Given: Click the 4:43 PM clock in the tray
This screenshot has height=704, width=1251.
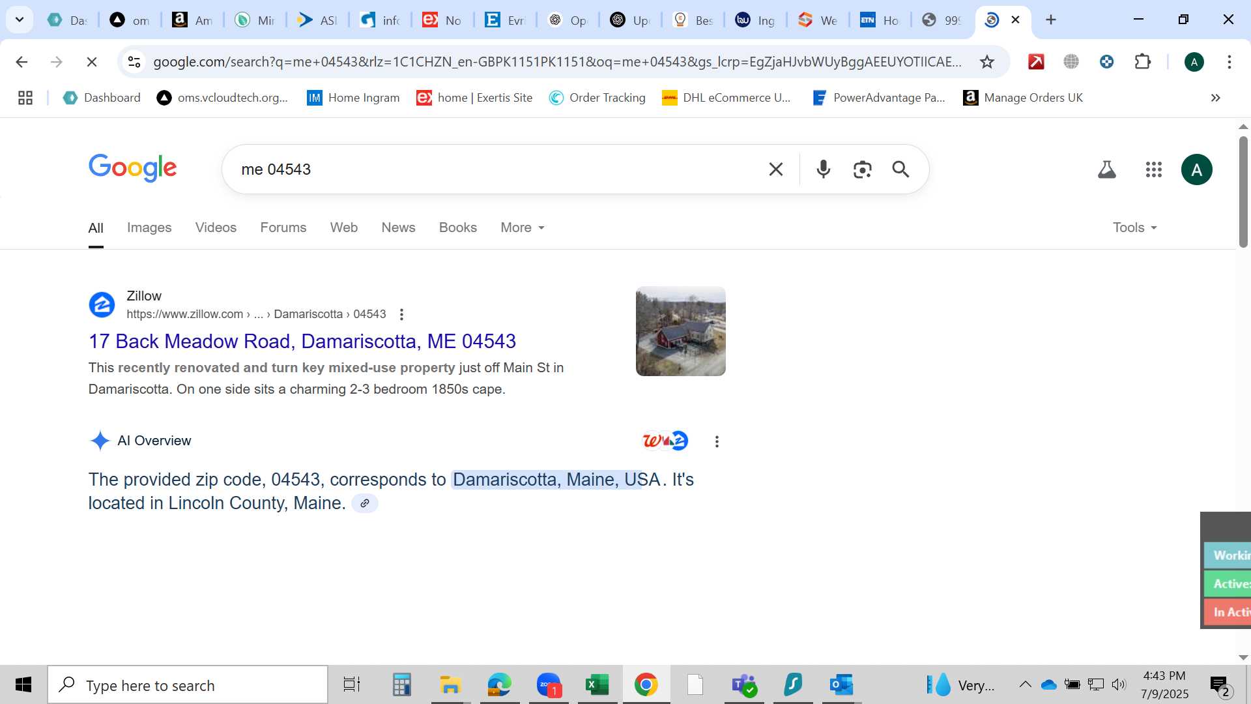Looking at the screenshot, I should (1164, 676).
